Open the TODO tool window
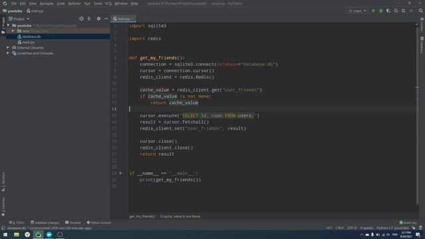Viewport: 425px width, 239px height. click(17, 222)
